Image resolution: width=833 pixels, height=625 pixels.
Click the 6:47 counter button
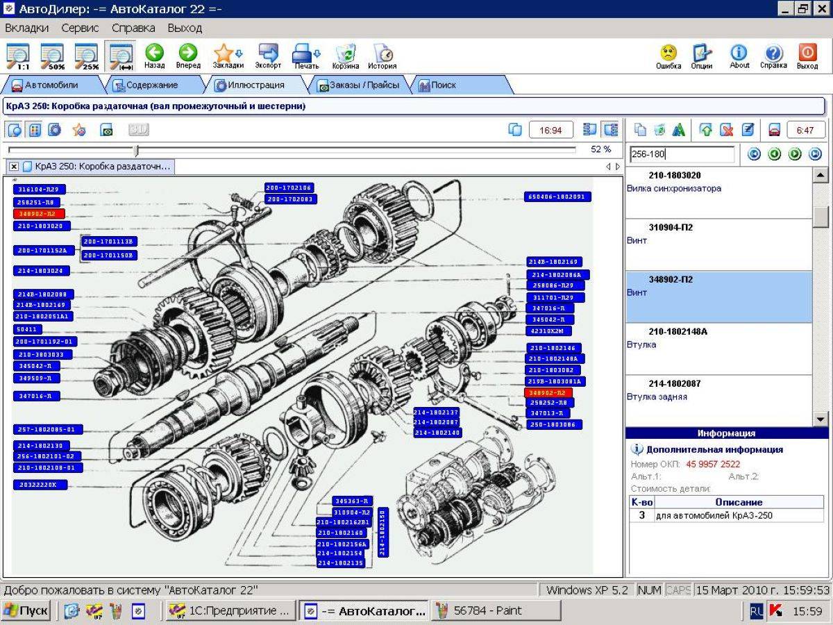coord(805,130)
